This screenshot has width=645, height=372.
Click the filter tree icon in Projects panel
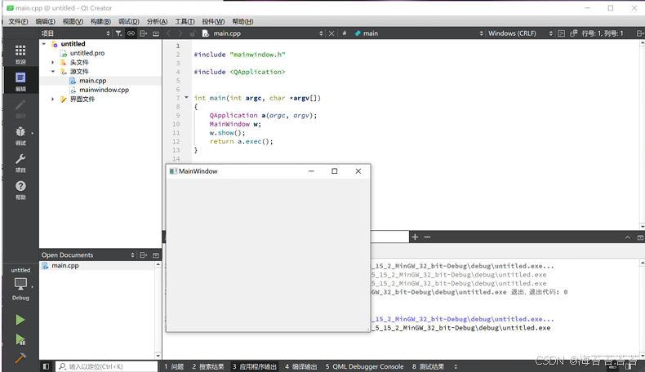119,33
